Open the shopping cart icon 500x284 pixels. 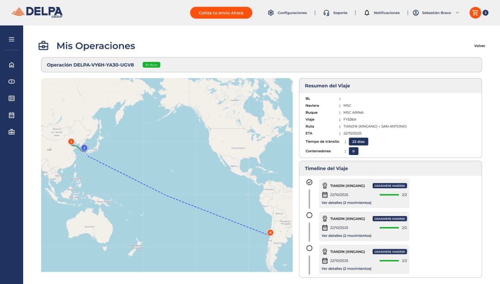pos(476,12)
